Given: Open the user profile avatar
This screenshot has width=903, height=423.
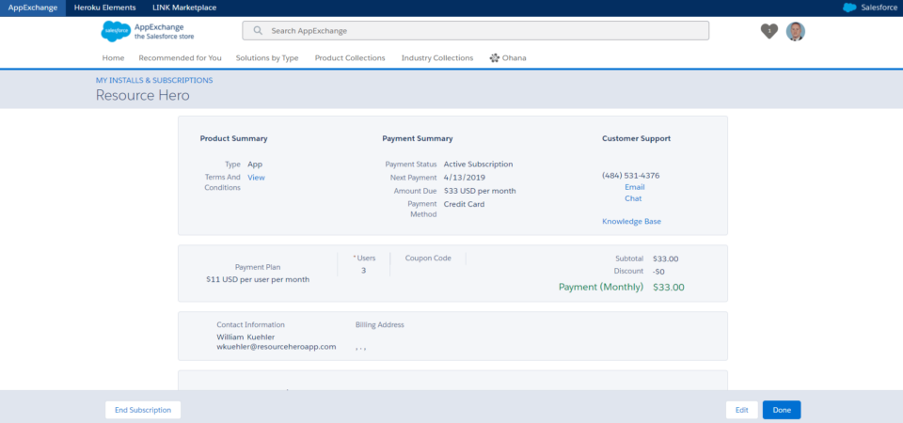Looking at the screenshot, I should tap(796, 31).
